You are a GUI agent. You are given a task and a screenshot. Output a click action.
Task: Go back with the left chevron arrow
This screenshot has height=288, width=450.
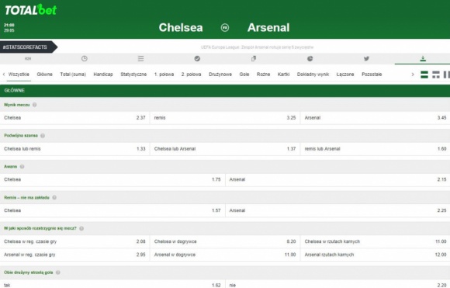[x=4, y=75]
